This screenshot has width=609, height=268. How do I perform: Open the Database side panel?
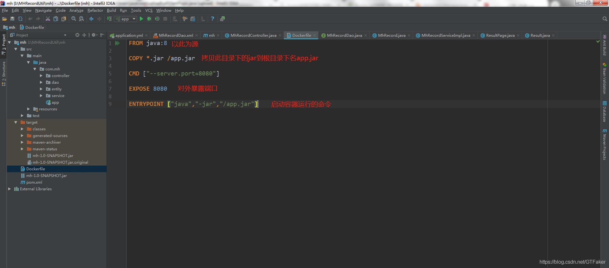(x=605, y=112)
